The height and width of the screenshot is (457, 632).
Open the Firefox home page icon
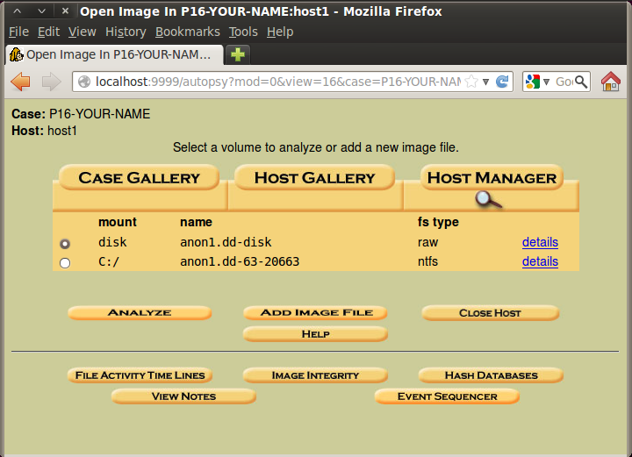tap(611, 82)
